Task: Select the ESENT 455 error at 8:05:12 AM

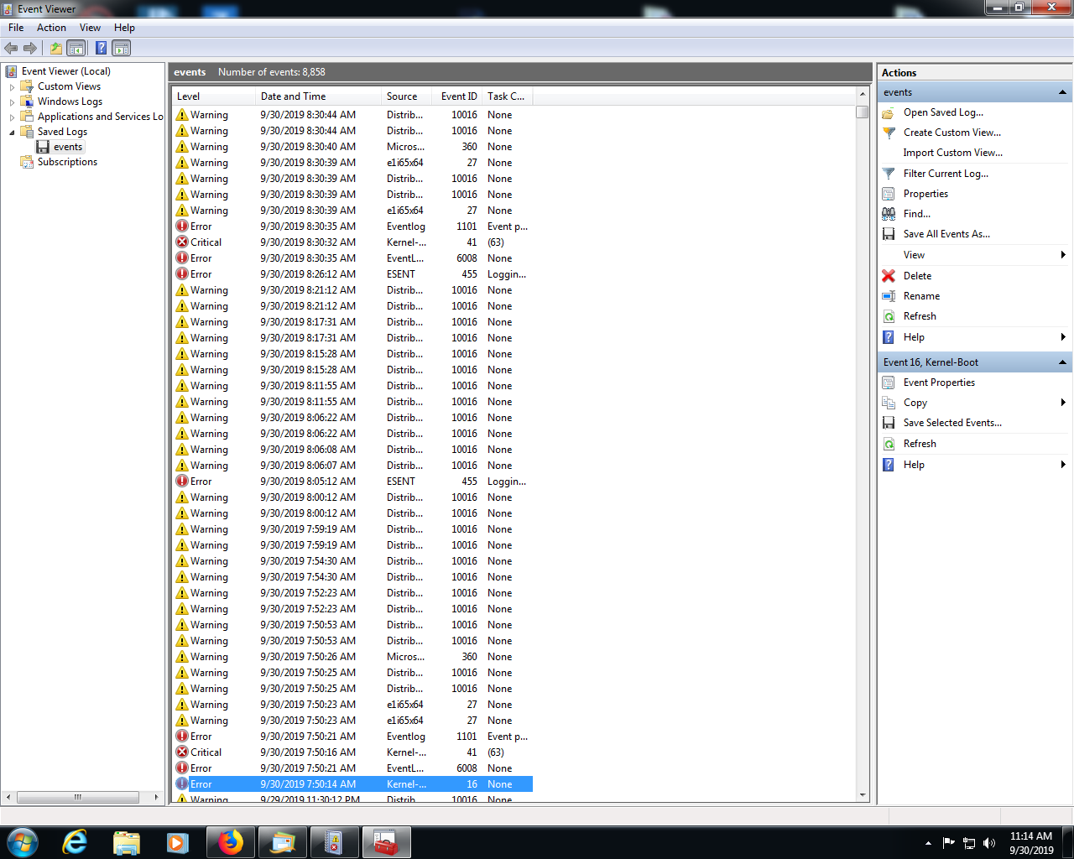Action: tap(352, 482)
